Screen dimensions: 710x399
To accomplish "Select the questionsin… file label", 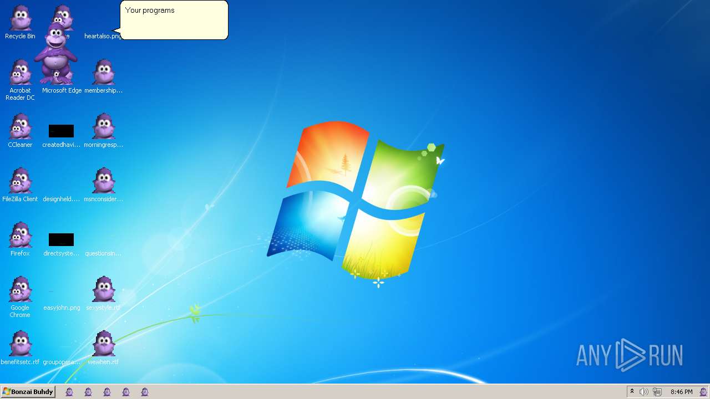I will coord(103,253).
